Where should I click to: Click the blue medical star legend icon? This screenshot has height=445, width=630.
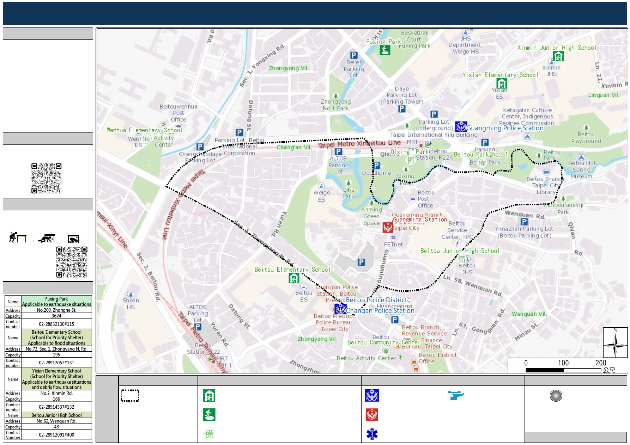click(372, 434)
